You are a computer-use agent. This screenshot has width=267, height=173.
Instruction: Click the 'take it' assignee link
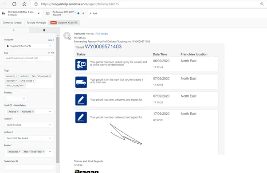coord(51,40)
